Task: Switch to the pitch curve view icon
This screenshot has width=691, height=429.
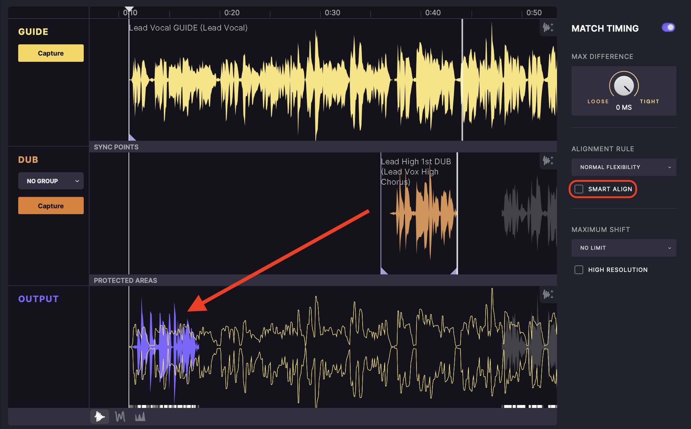Action: tap(120, 417)
